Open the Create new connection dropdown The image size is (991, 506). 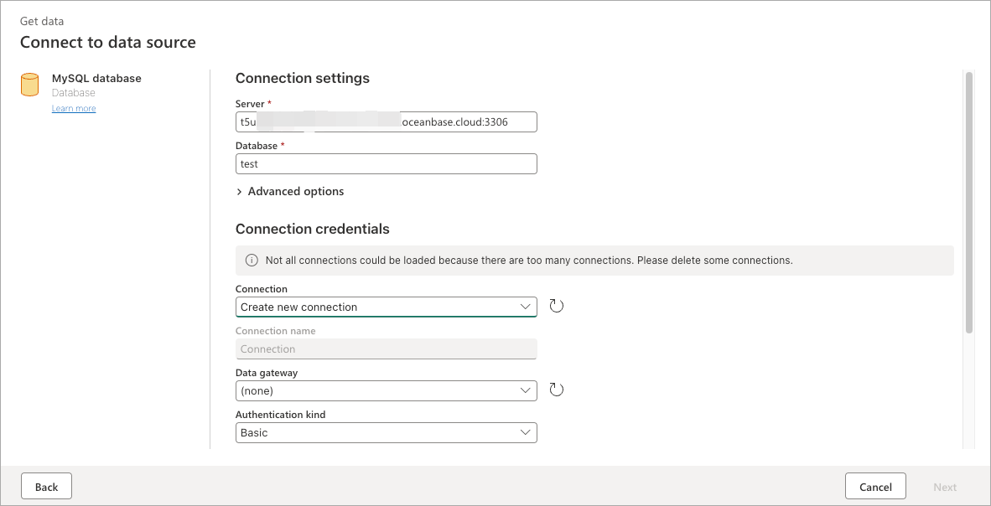[386, 307]
